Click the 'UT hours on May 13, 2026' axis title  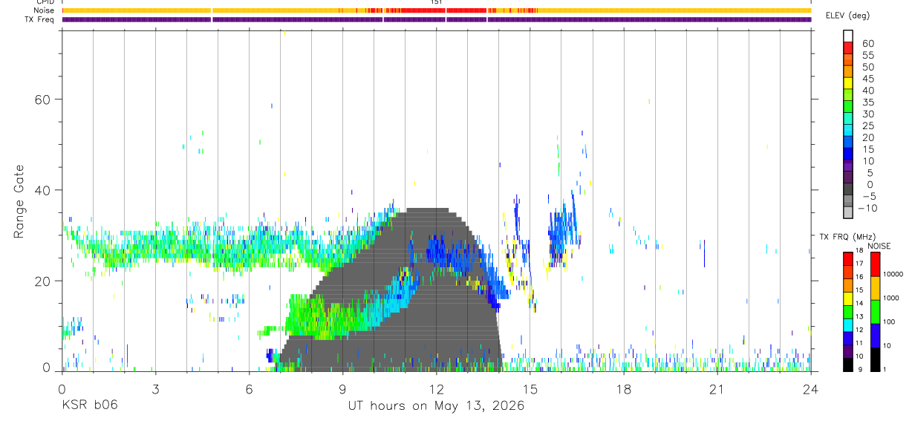(437, 405)
